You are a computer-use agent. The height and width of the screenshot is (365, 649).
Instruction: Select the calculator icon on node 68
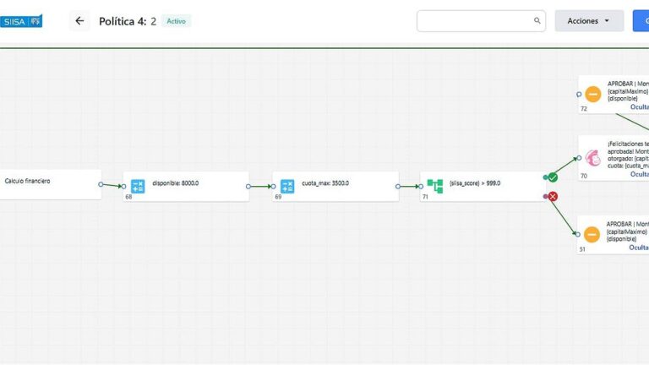(138, 187)
